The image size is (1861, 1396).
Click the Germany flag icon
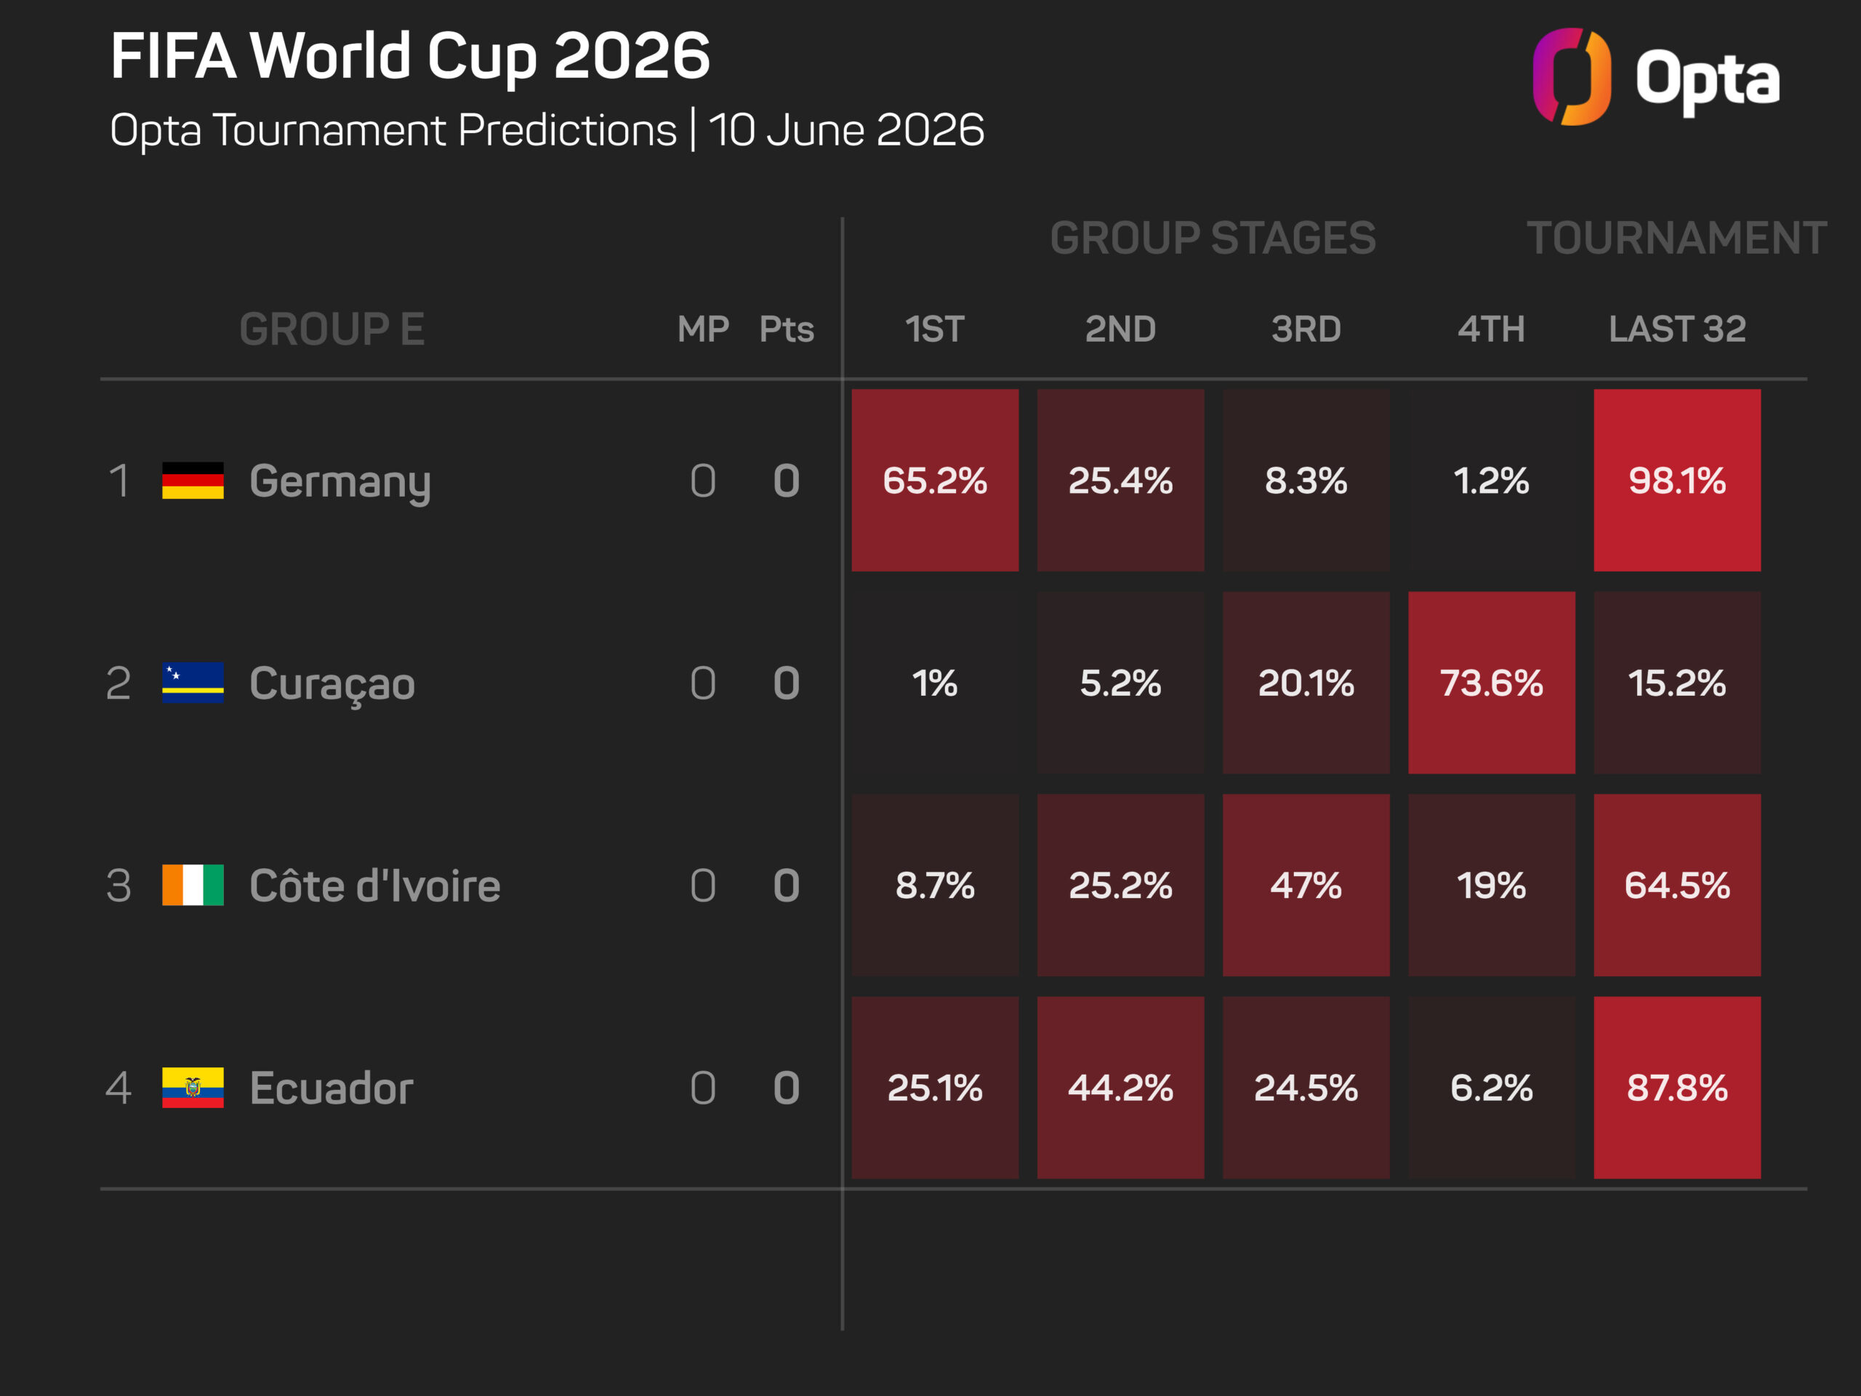coord(193,481)
